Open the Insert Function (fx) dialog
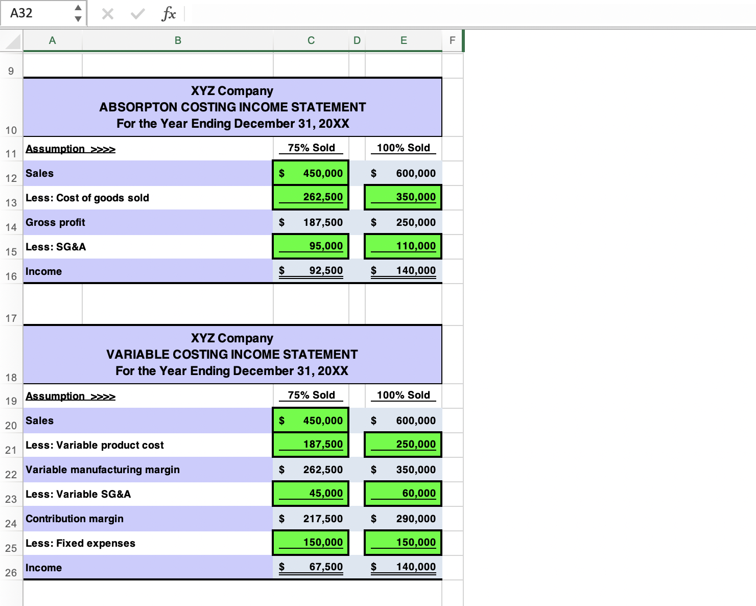This screenshot has width=756, height=606. 169,14
